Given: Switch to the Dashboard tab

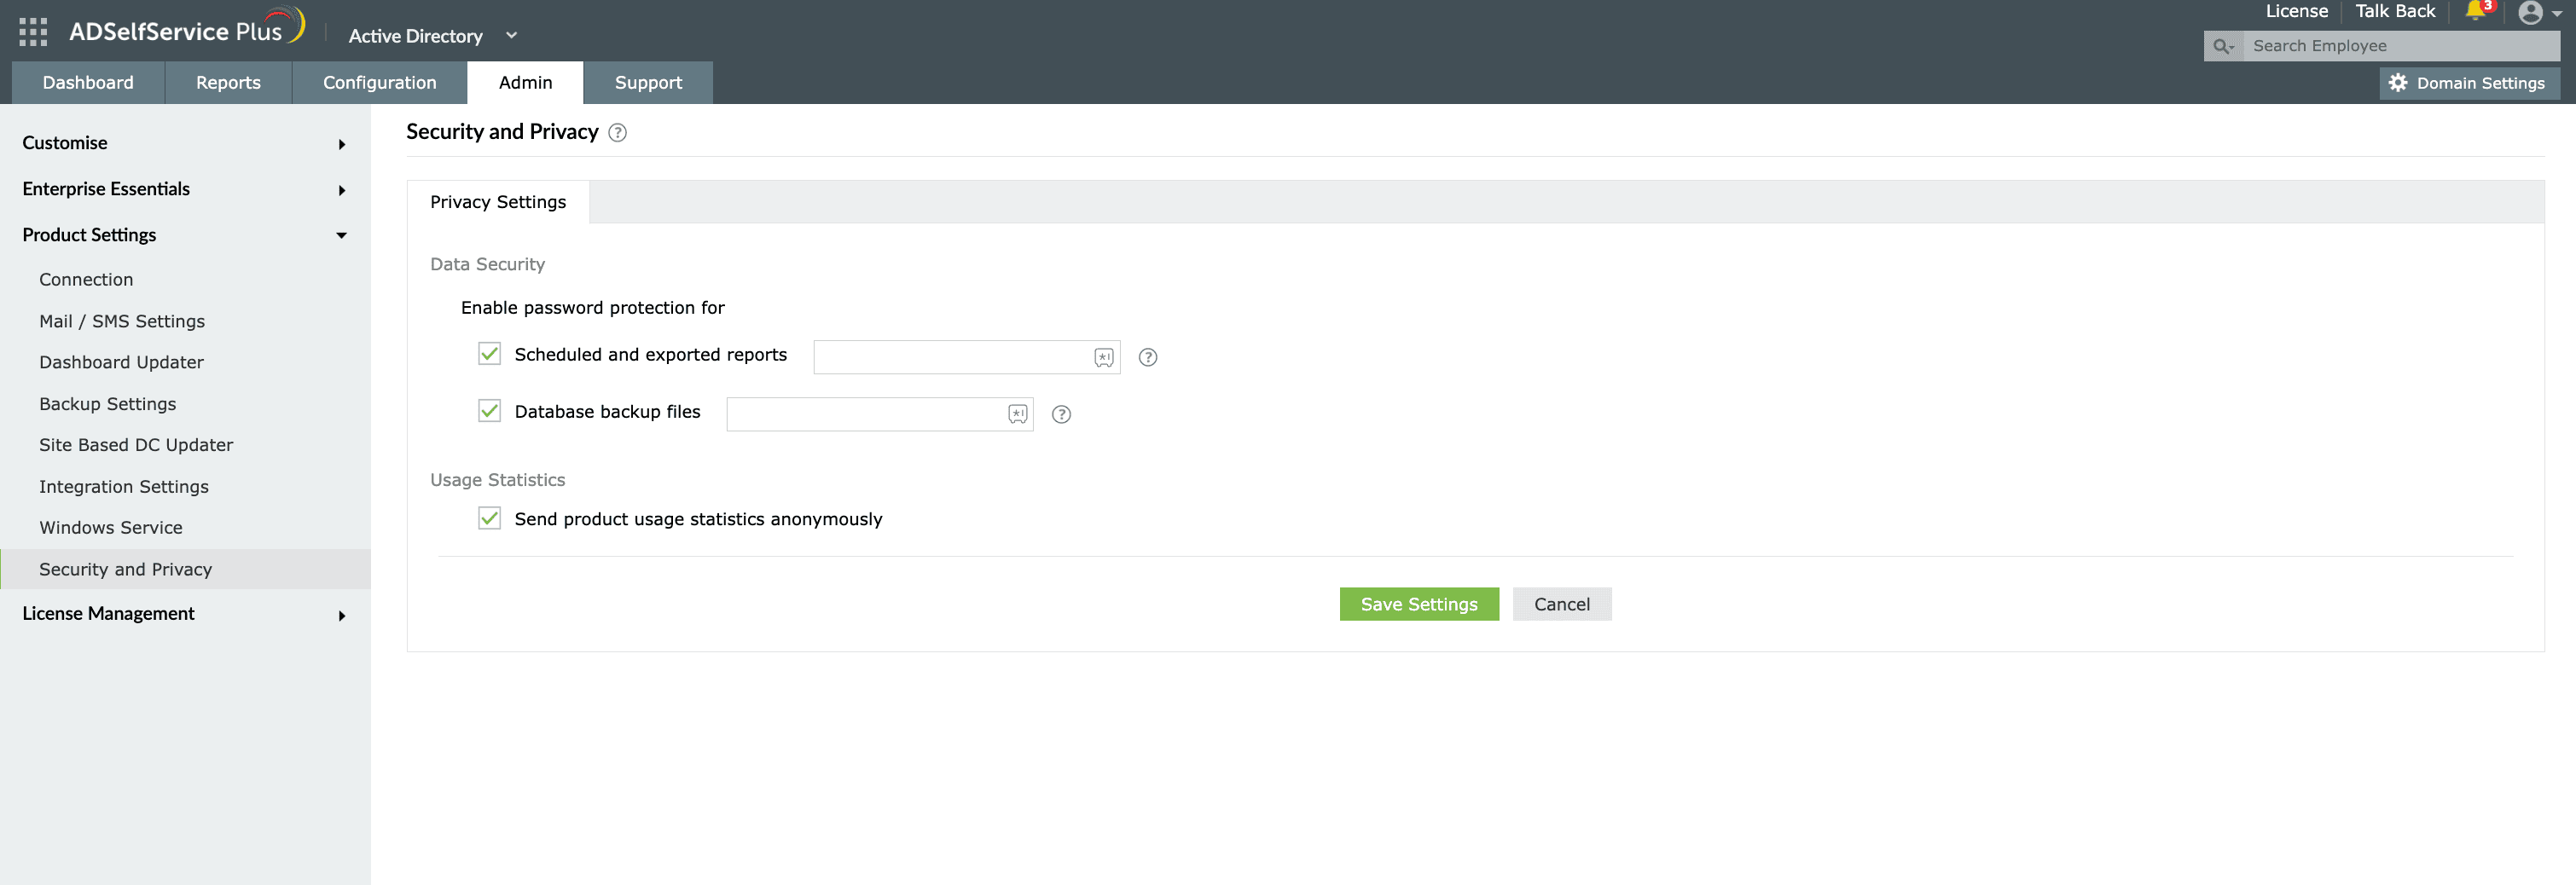Looking at the screenshot, I should pyautogui.click(x=88, y=83).
